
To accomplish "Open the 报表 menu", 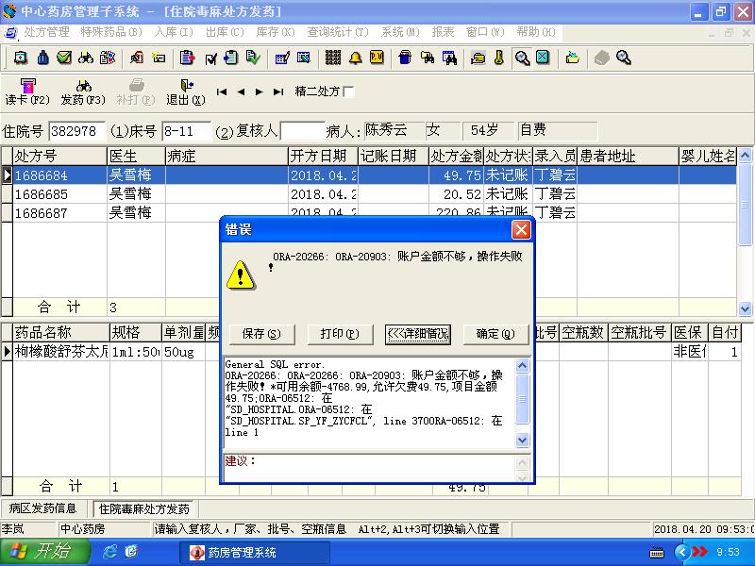I will pos(443,32).
